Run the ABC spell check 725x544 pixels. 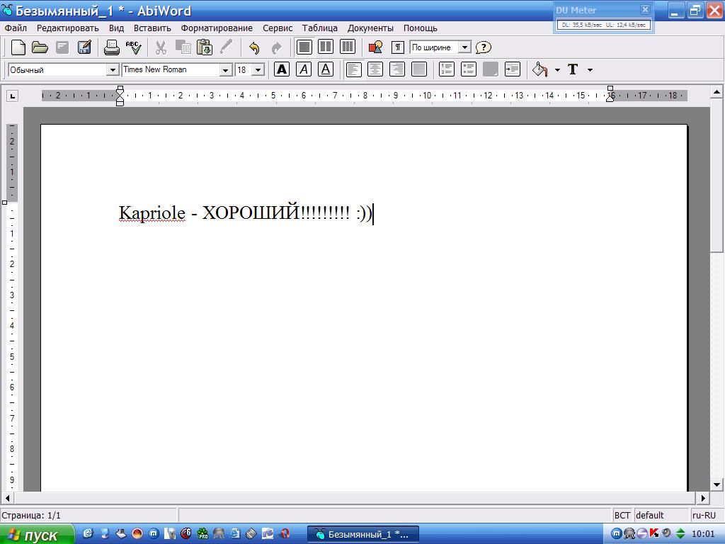(x=134, y=47)
